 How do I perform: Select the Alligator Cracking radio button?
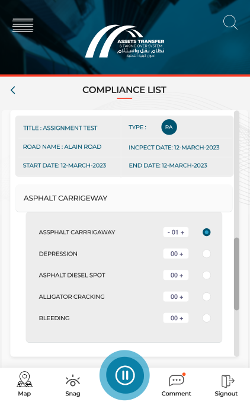tap(206, 296)
